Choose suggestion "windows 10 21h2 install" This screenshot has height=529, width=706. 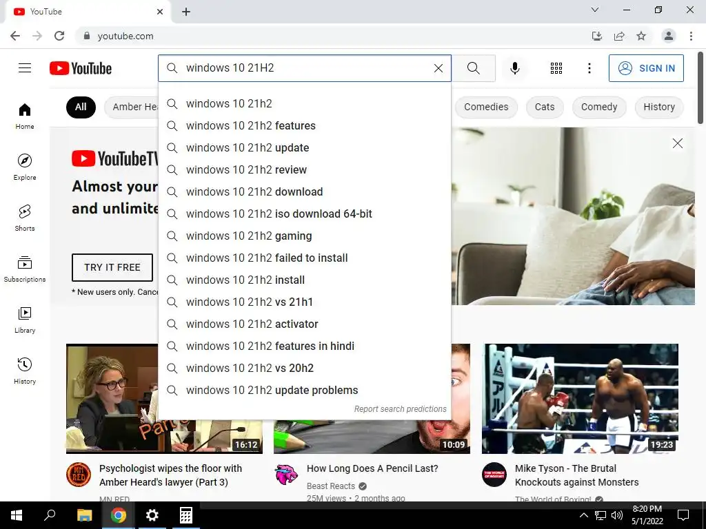(x=304, y=280)
